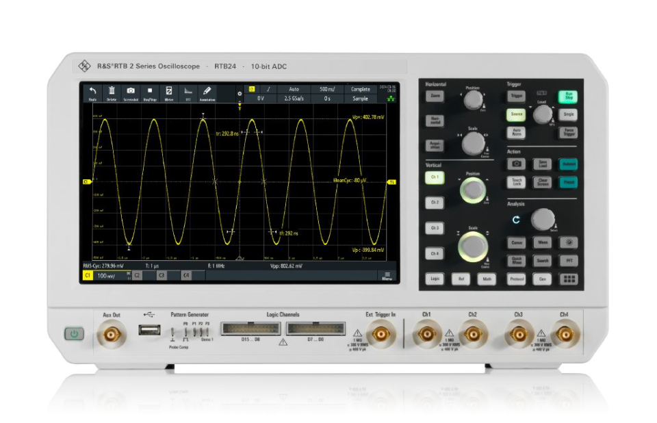Image resolution: width=657 pixels, height=423 pixels.
Task: Tap the Delete trash can icon
Action: pos(112,92)
